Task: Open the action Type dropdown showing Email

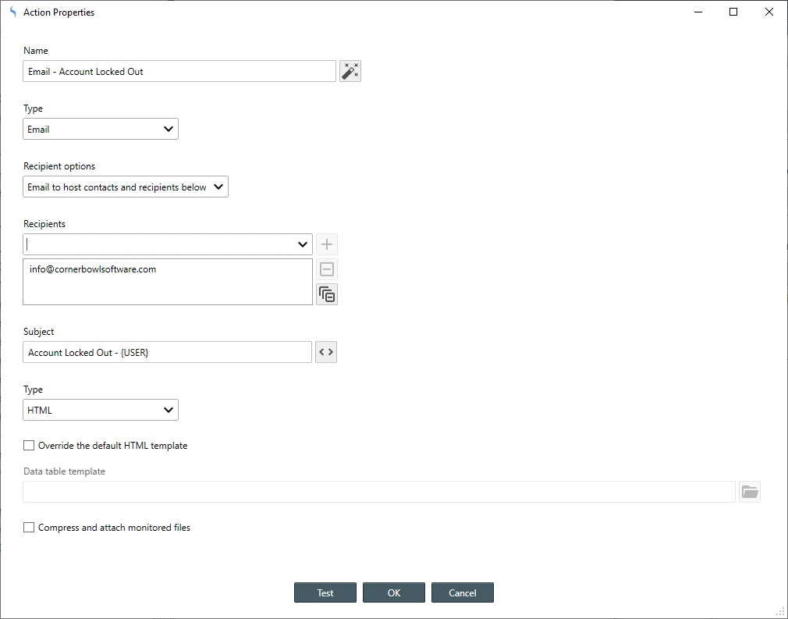Action: 101,130
